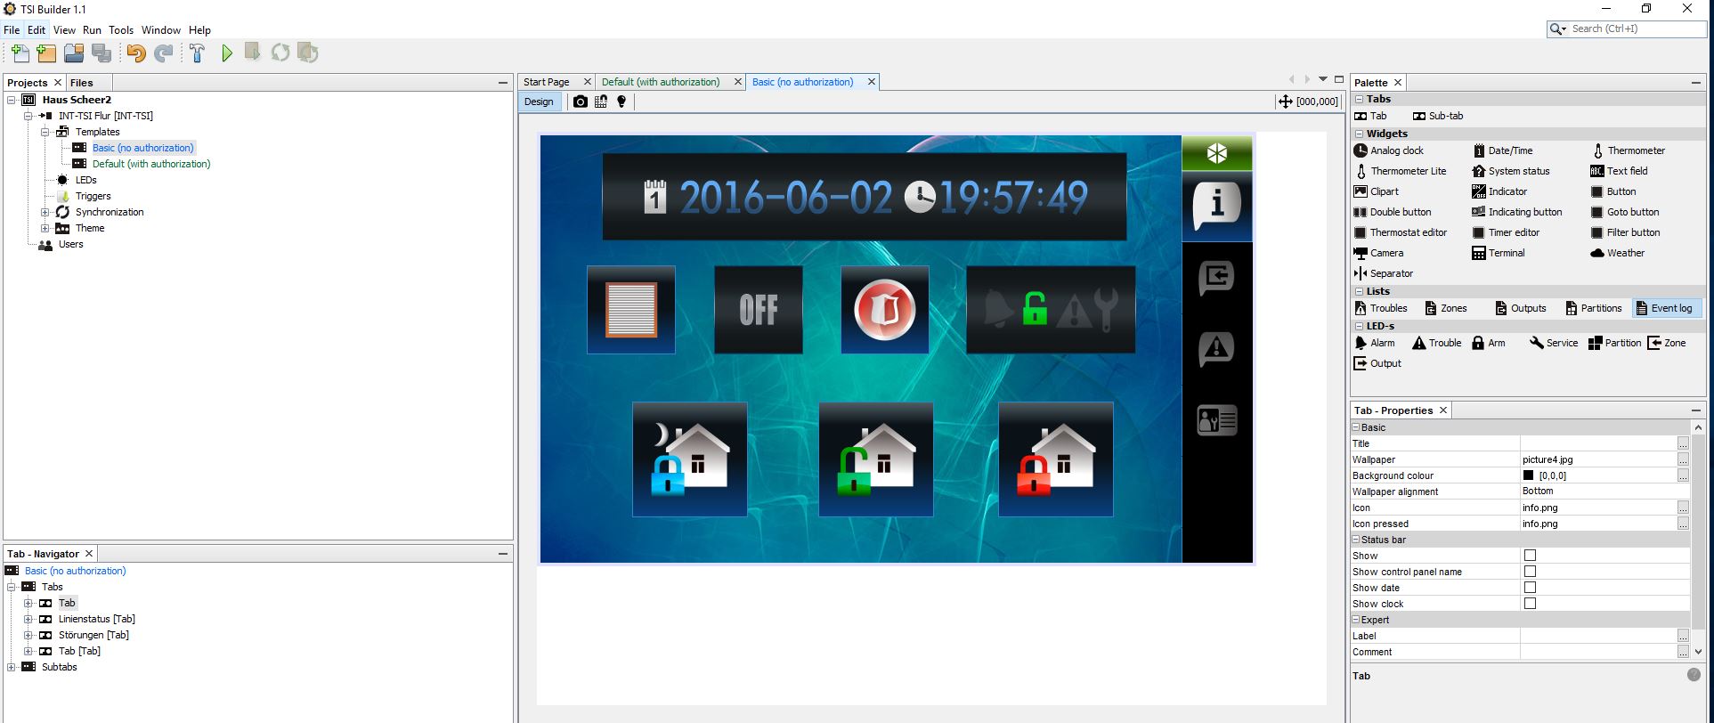Screen dimensions: 1714x723
Task: Click the Search (Ctrl+I) field
Action: pos(1635,28)
